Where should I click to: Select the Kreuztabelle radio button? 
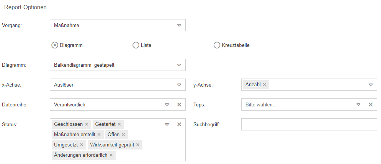[x=217, y=45]
